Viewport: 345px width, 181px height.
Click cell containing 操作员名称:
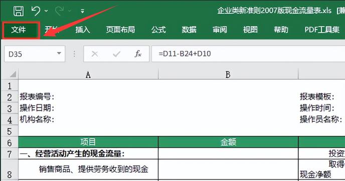pos(321,119)
